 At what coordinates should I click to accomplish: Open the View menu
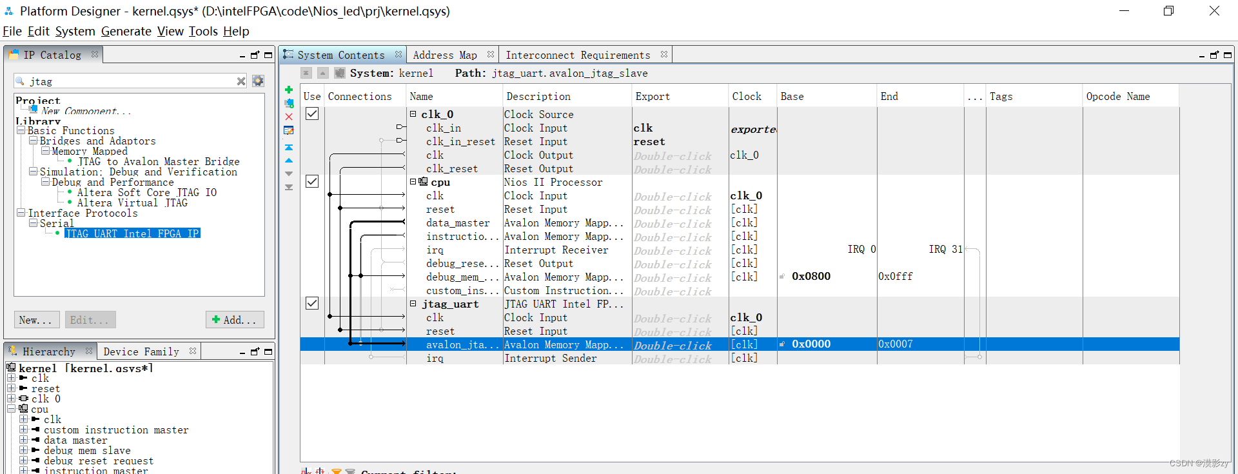point(170,31)
